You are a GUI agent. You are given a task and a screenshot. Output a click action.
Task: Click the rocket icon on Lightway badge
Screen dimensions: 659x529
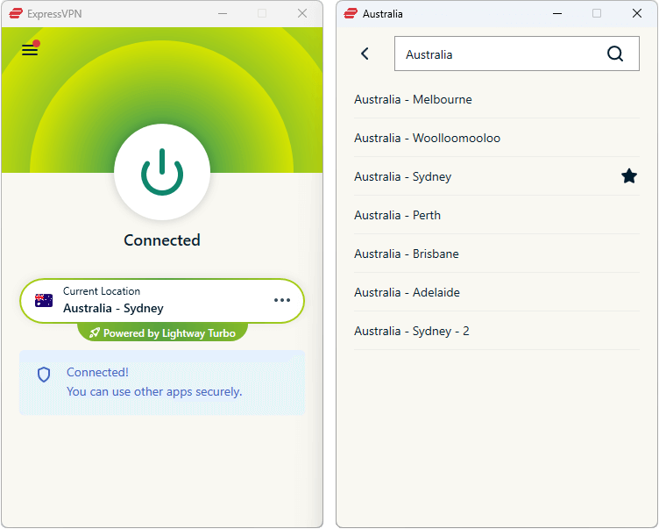click(x=94, y=332)
